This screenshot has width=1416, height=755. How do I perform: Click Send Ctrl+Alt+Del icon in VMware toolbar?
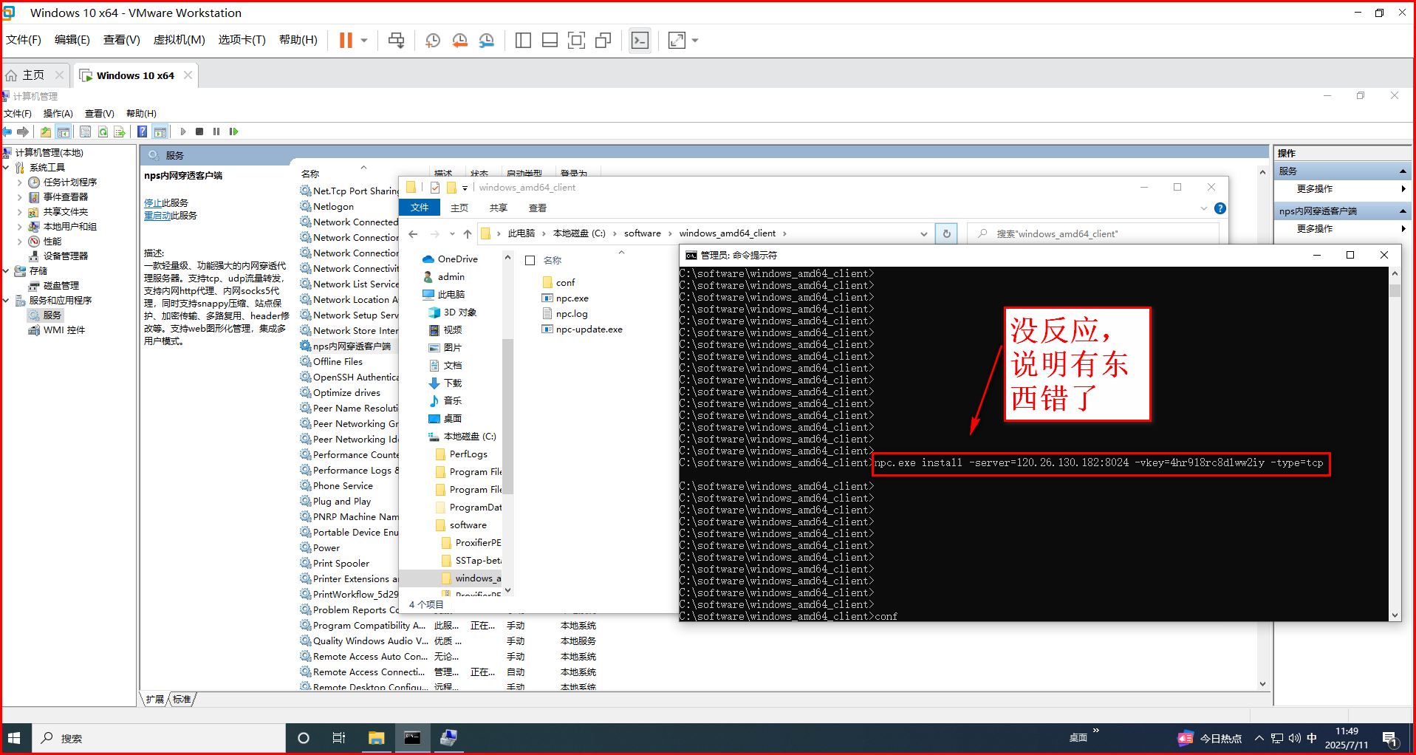pos(397,41)
